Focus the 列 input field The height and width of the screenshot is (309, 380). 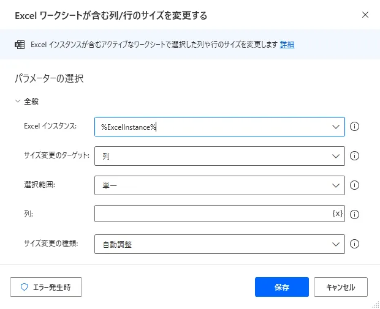pyautogui.click(x=211, y=214)
